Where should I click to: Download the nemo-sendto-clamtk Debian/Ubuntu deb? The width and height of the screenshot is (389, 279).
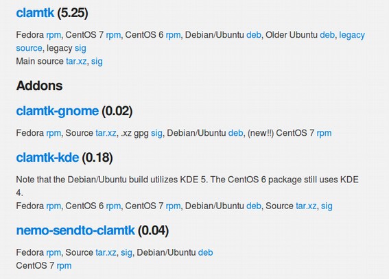pos(205,252)
